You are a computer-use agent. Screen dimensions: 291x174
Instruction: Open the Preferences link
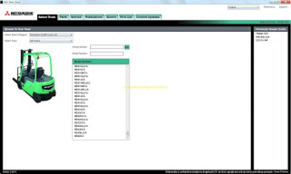tap(269, 7)
